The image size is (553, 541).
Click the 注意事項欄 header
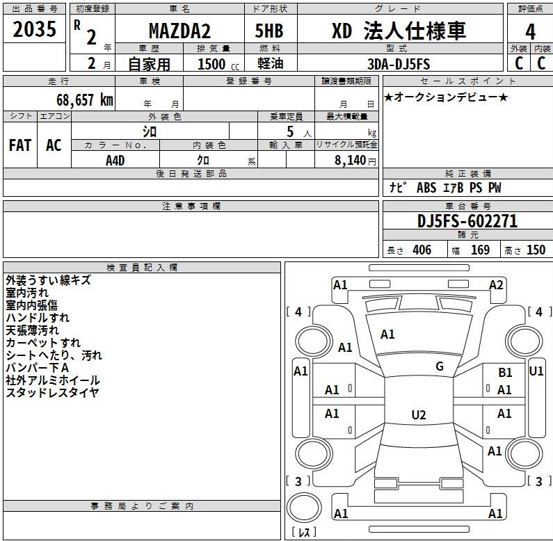click(191, 207)
